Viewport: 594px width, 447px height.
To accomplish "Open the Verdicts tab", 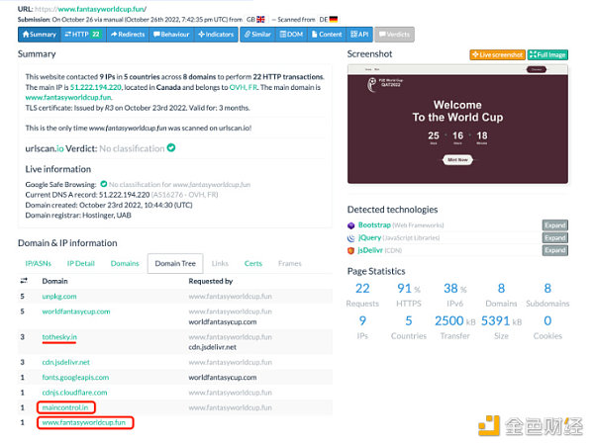I will [x=394, y=35].
